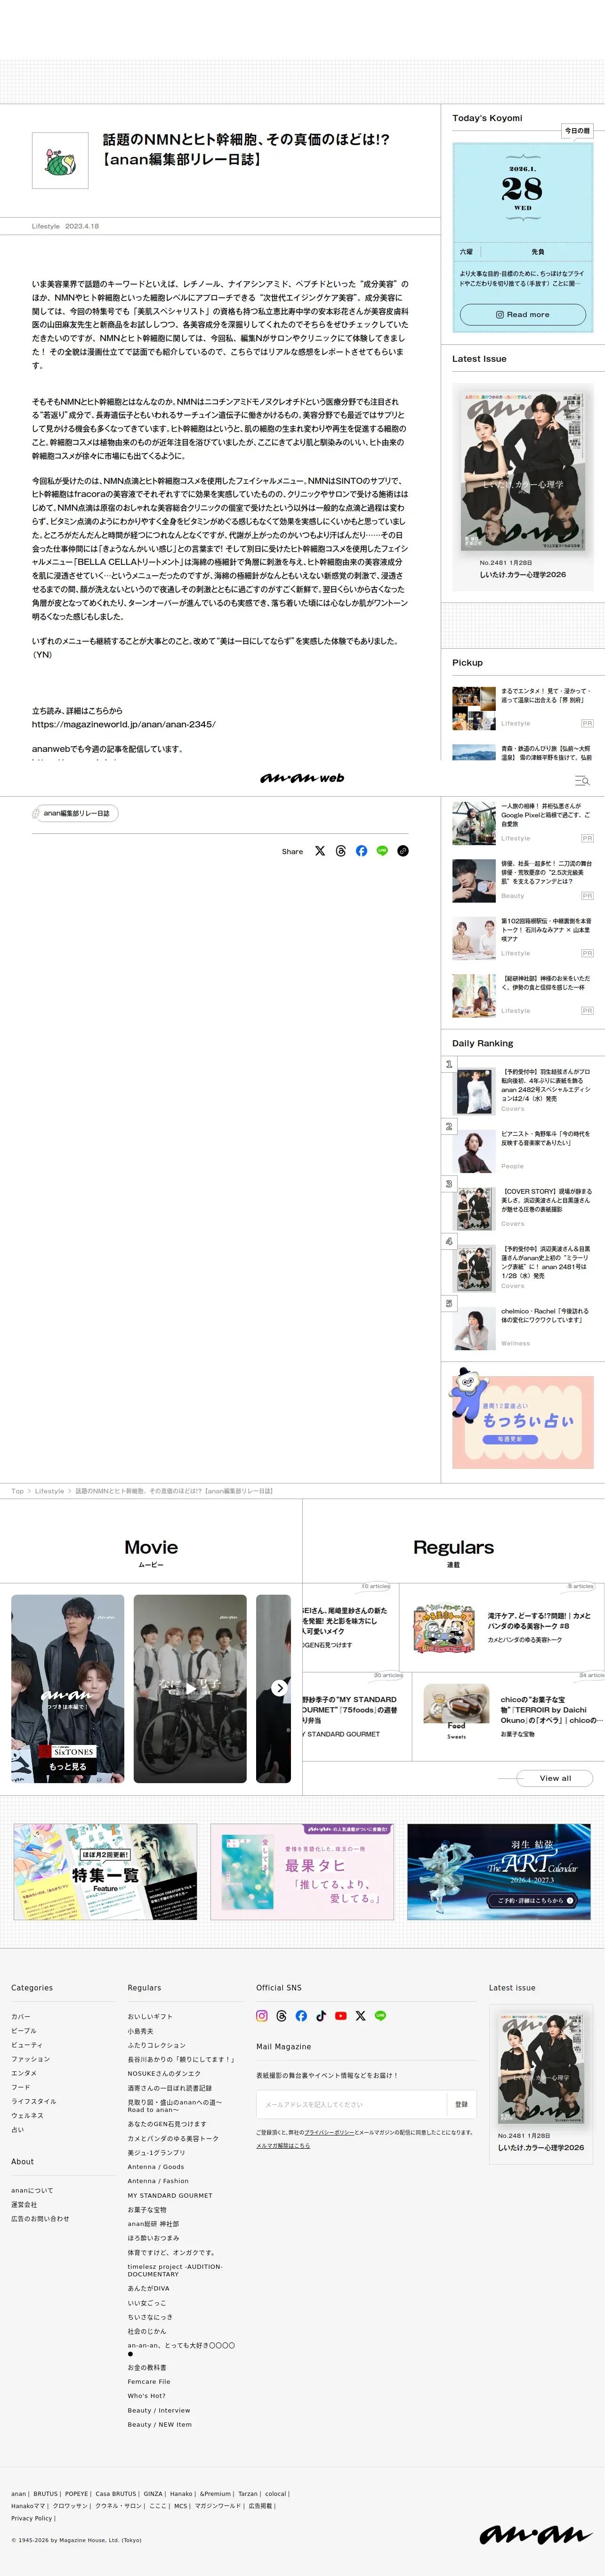Open ranking 5 chelmico Rachel article
Screen dimensions: 605x2576
tap(522, 1328)
